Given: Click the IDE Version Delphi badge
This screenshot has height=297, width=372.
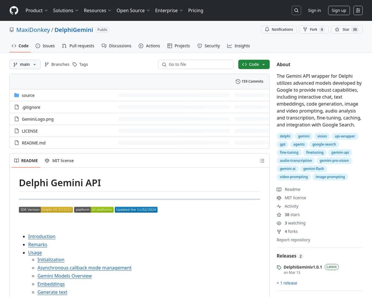Looking at the screenshot, I should pos(46,210).
